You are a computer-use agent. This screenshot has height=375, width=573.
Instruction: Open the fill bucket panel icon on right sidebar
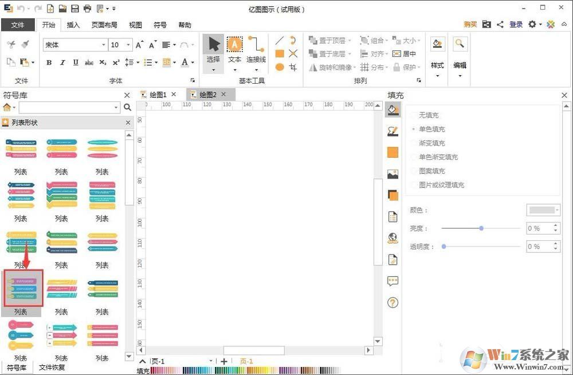393,110
